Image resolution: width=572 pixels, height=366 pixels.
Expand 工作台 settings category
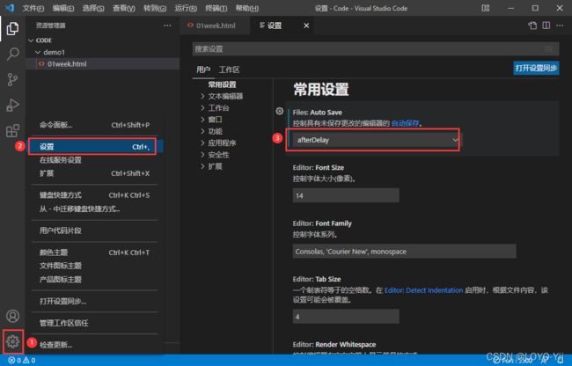coord(215,108)
